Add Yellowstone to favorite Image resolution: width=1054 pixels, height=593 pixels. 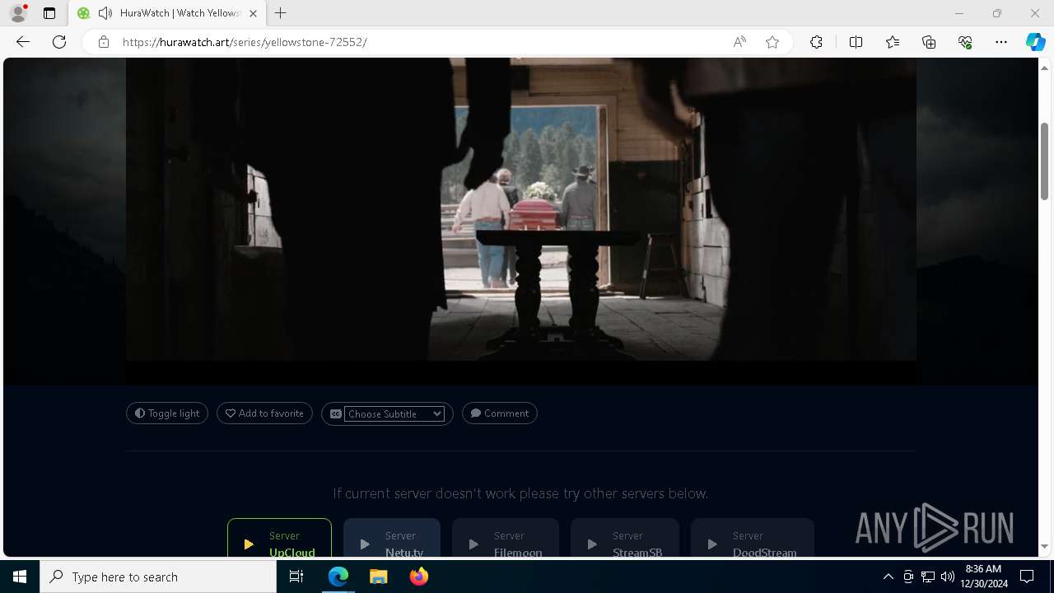click(264, 413)
